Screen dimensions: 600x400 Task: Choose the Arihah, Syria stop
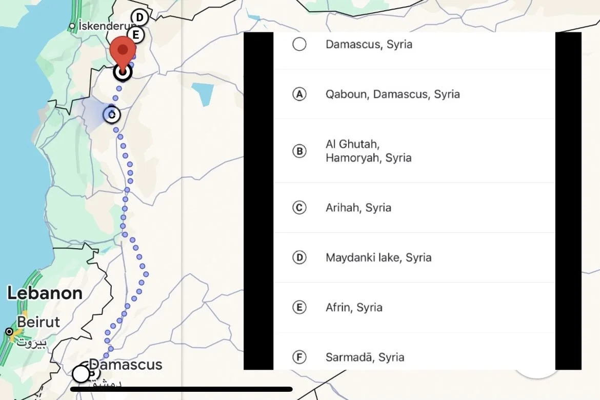pos(414,208)
